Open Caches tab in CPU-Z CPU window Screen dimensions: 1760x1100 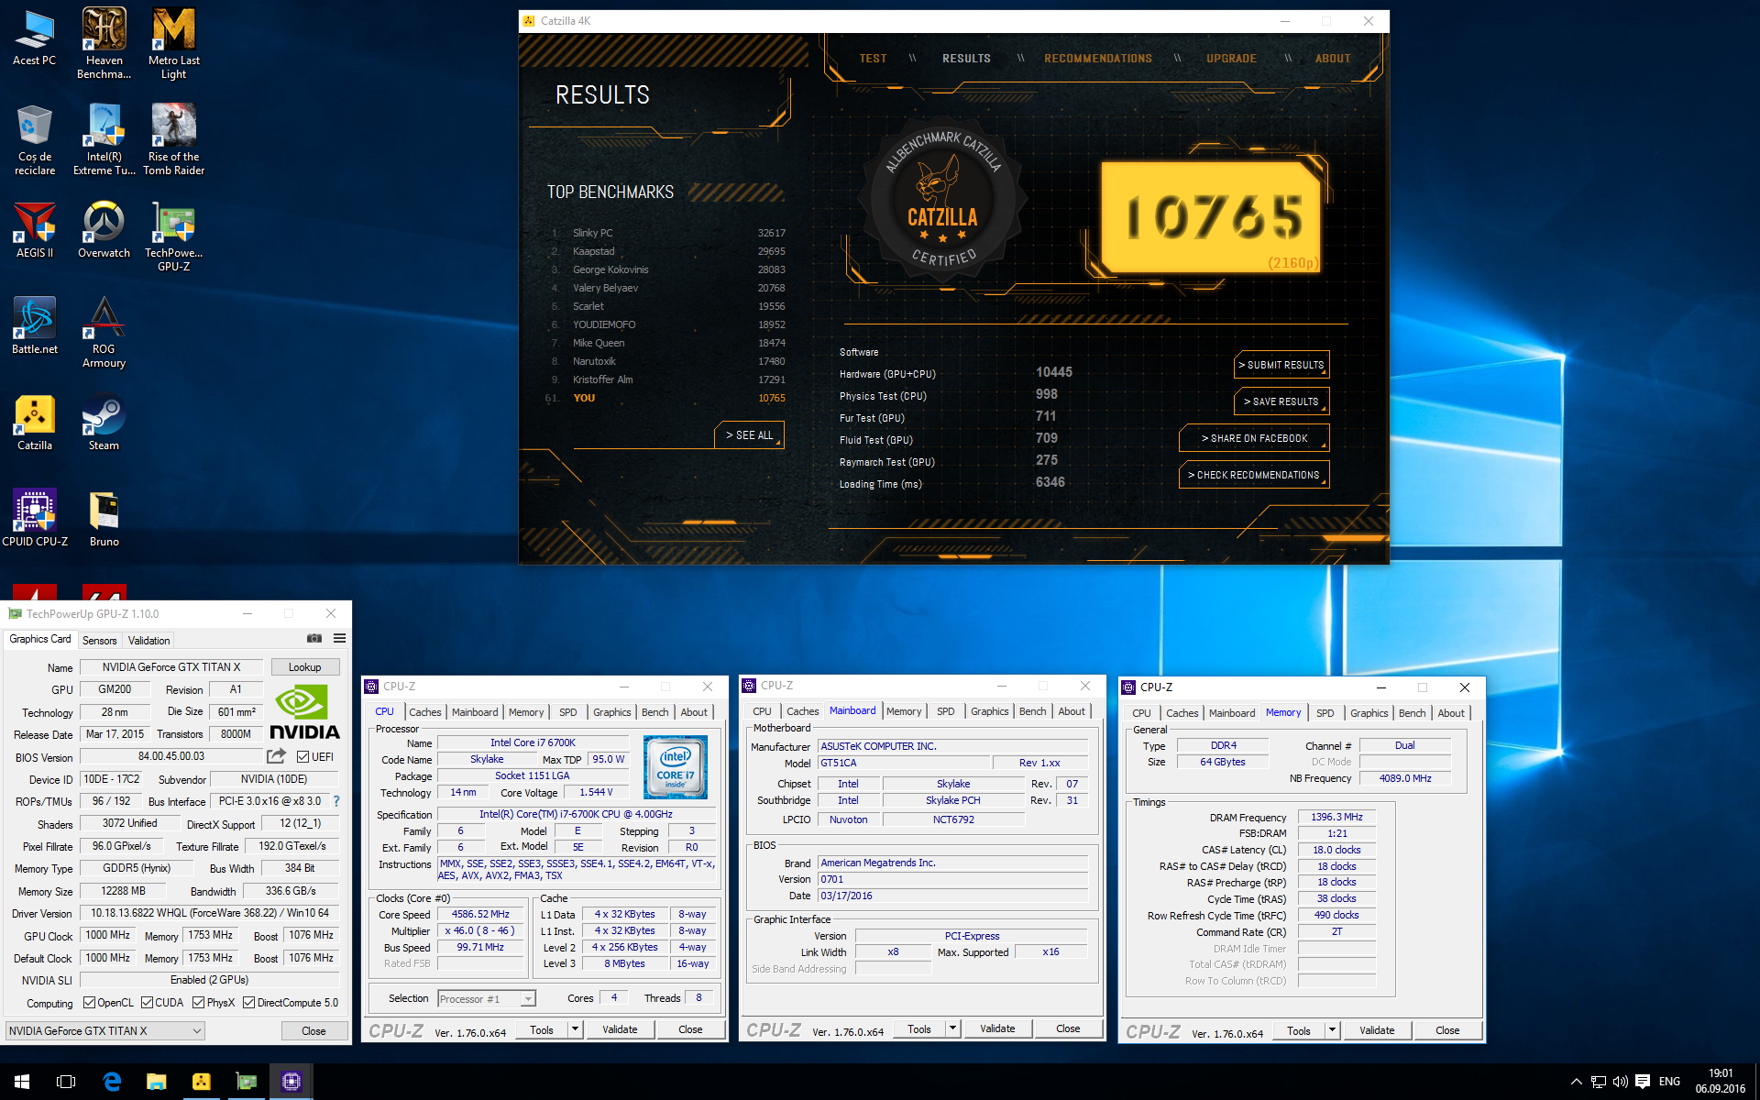[x=425, y=712]
